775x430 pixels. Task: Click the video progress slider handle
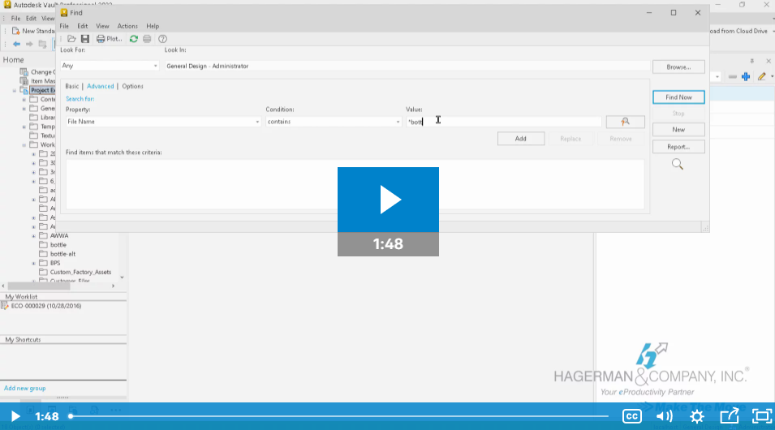tap(71, 417)
